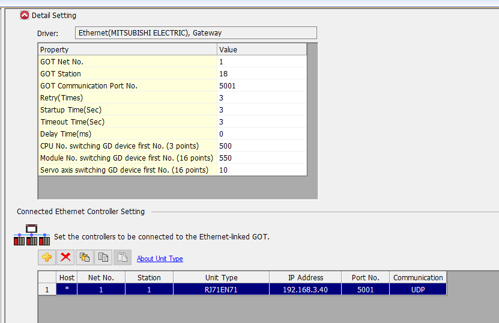Click the copy-all controllers icon

(x=85, y=257)
